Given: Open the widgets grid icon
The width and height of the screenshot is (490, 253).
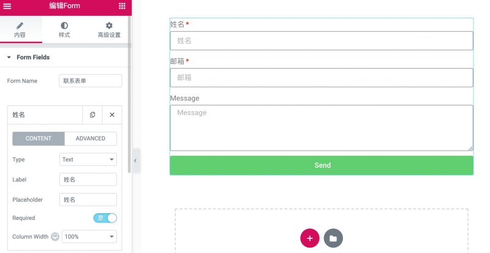Looking at the screenshot, I should 122,6.
